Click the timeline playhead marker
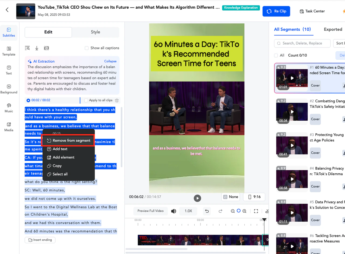 [x=264, y=220]
